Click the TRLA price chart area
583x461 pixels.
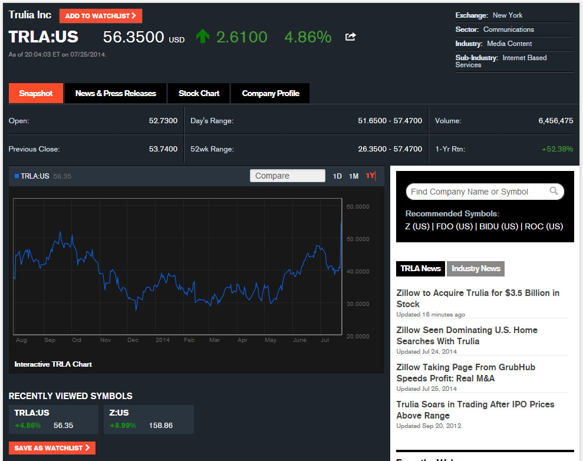point(177,266)
